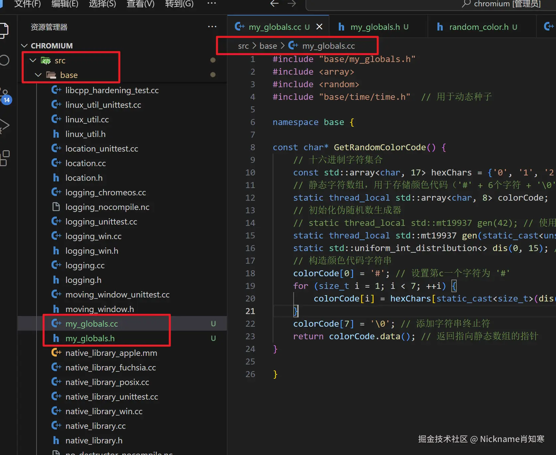Open the Explorer activity bar icon

[3, 31]
